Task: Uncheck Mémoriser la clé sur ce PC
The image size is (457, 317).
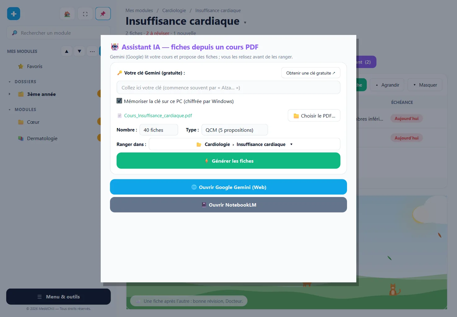Action: [x=119, y=101]
